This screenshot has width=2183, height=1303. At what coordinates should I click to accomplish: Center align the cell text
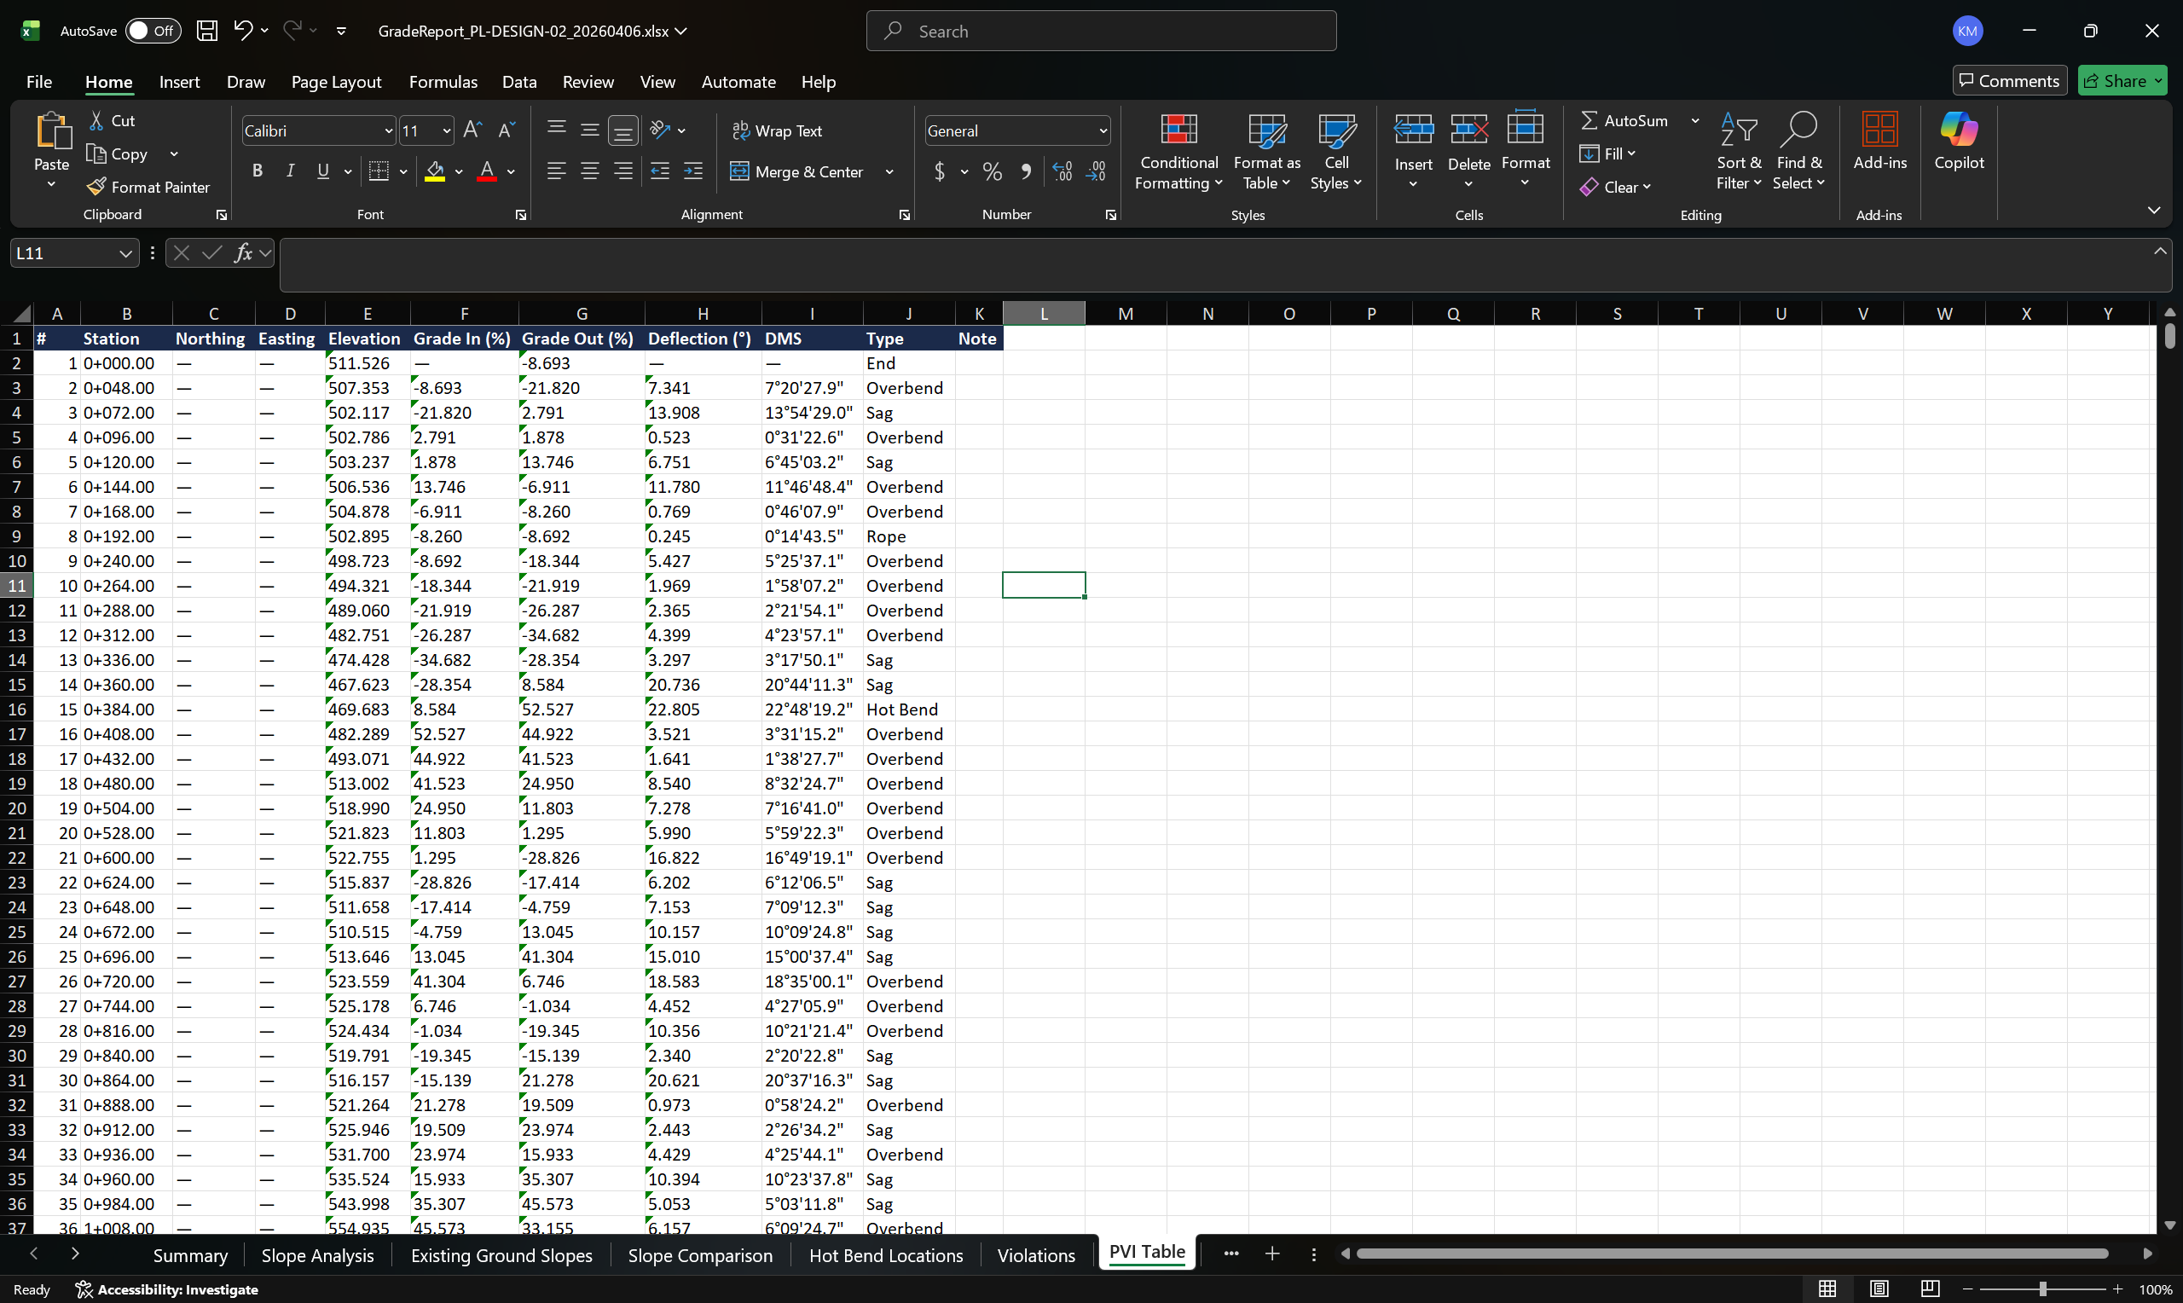point(589,171)
